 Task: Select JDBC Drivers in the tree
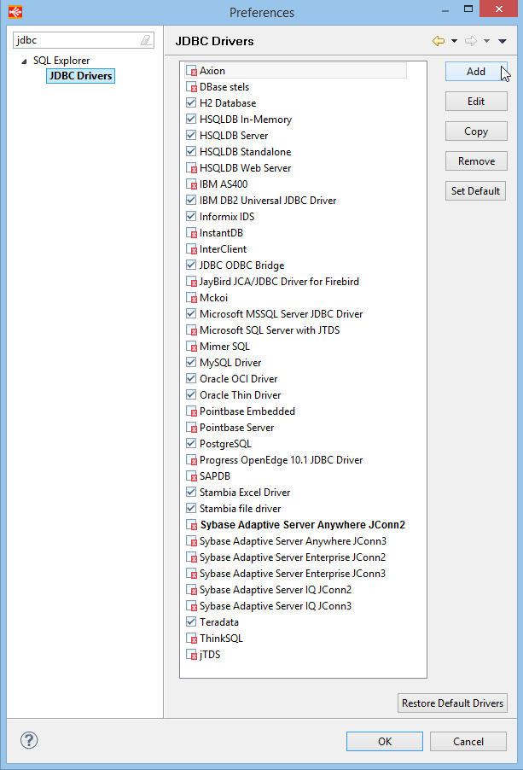click(80, 76)
